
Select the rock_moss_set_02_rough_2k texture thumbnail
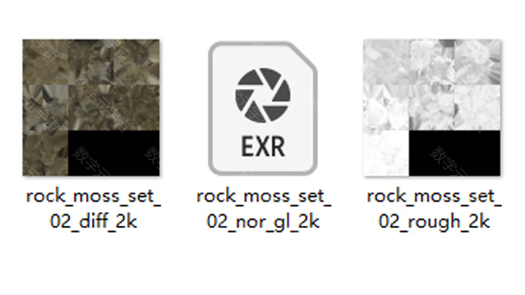432,108
